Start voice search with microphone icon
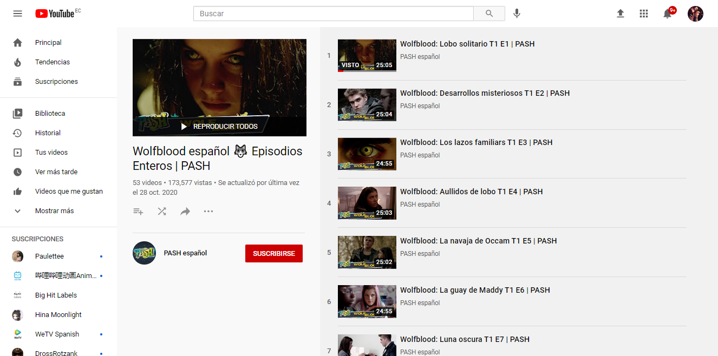The width and height of the screenshot is (718, 356). tap(517, 14)
